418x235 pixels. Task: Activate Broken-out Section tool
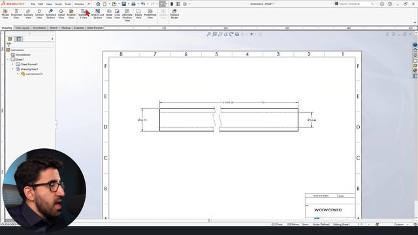tap(97, 14)
